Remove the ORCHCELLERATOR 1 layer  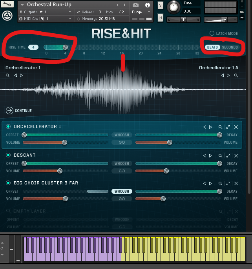(236, 127)
